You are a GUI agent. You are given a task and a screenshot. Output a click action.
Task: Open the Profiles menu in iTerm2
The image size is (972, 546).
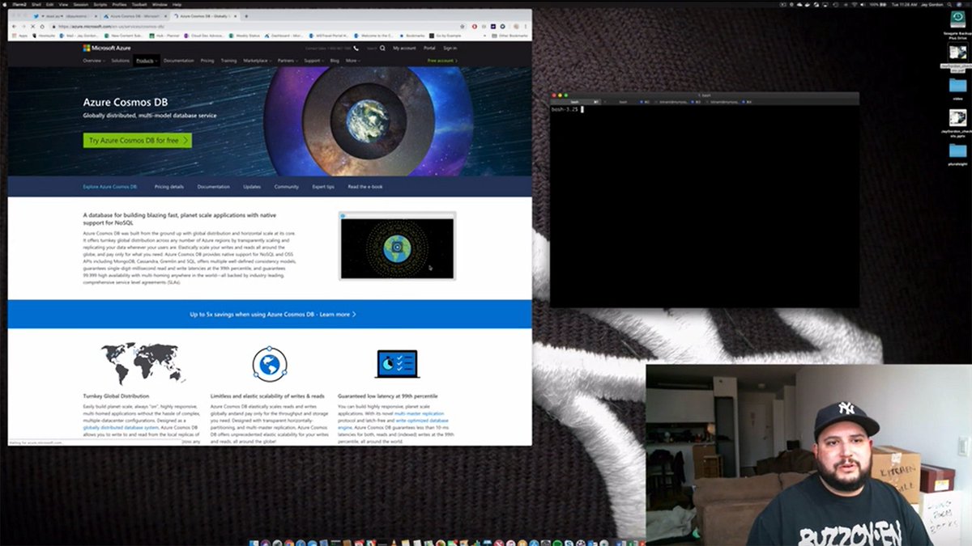click(118, 4)
